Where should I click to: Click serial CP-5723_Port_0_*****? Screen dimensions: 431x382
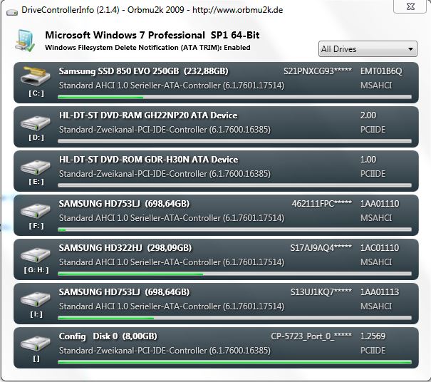[311, 336]
